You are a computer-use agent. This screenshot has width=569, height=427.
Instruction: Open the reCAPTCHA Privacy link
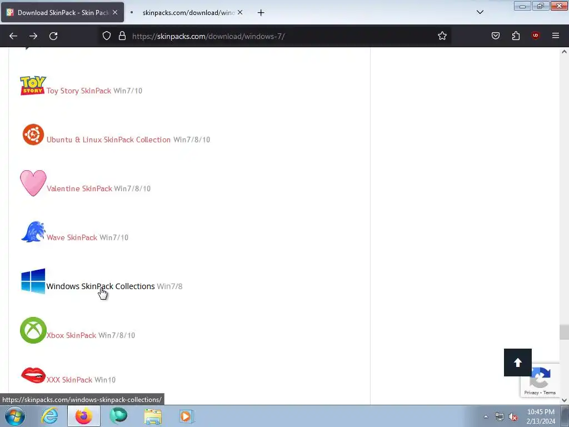[531, 393]
